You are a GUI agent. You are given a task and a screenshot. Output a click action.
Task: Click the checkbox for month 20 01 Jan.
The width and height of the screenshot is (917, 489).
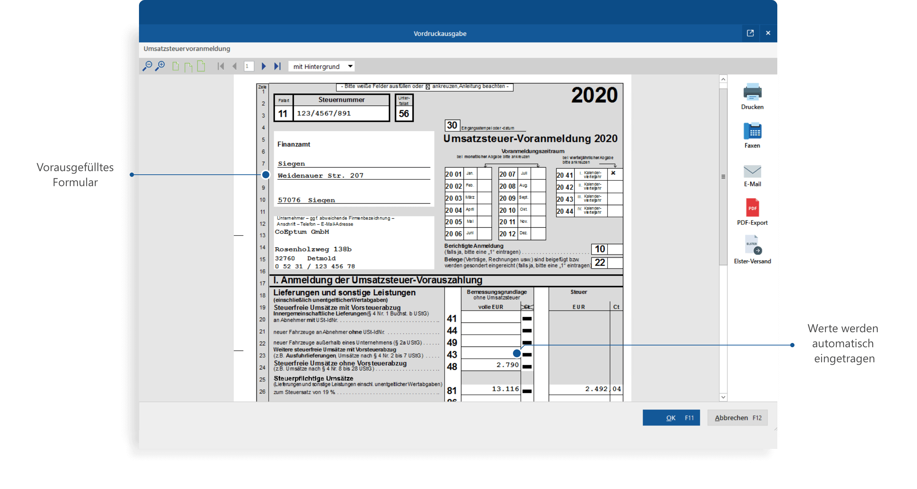pos(484,174)
